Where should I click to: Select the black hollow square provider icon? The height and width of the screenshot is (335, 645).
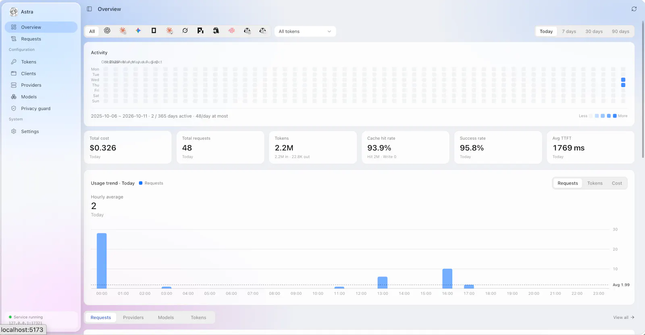(154, 31)
